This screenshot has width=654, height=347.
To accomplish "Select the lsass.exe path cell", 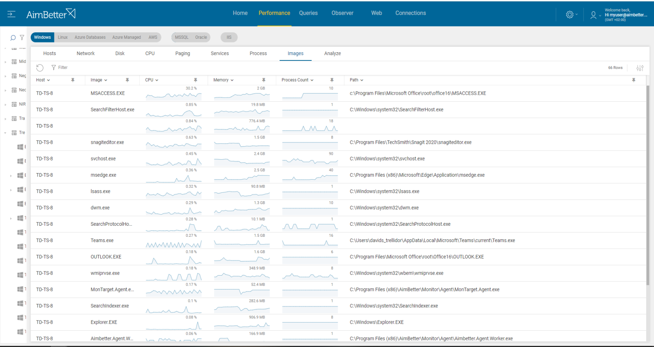I will pos(384,191).
